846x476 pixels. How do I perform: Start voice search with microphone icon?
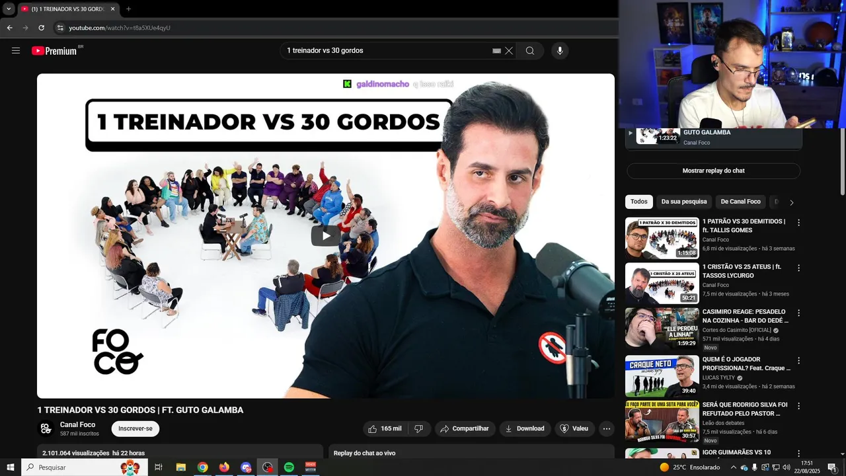click(560, 51)
